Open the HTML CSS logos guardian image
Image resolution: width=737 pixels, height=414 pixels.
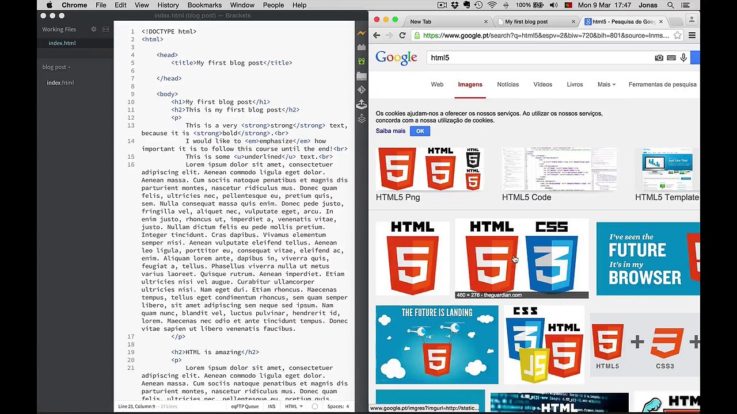pyautogui.click(x=522, y=258)
